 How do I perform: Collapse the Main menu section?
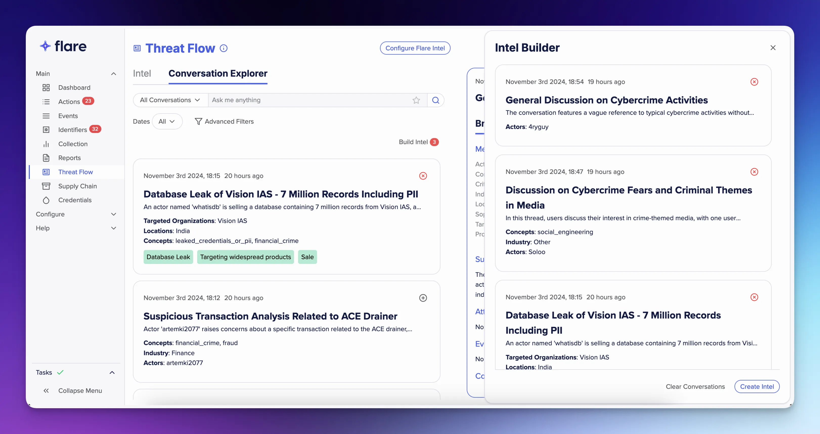(113, 74)
